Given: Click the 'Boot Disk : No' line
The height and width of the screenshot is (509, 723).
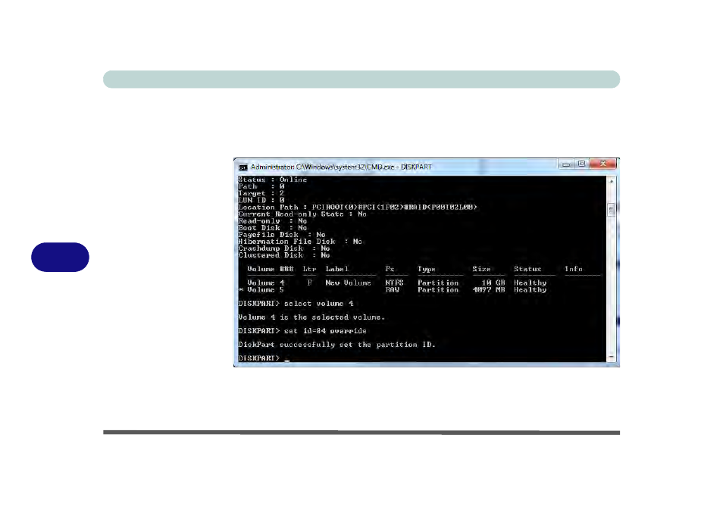Looking at the screenshot, I should coord(273,228).
